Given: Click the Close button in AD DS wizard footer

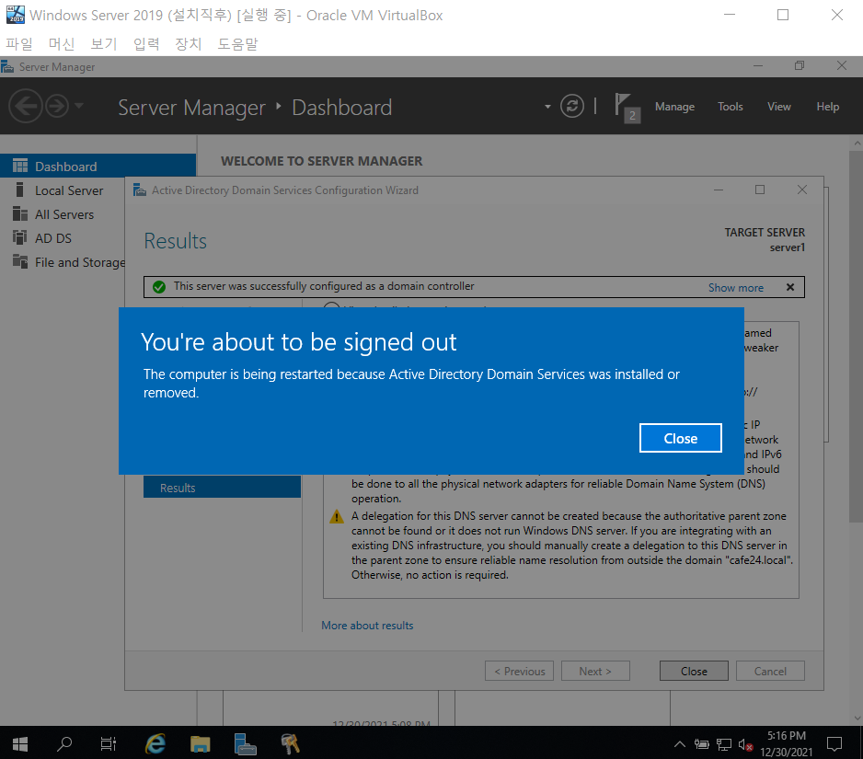Looking at the screenshot, I should (x=694, y=671).
